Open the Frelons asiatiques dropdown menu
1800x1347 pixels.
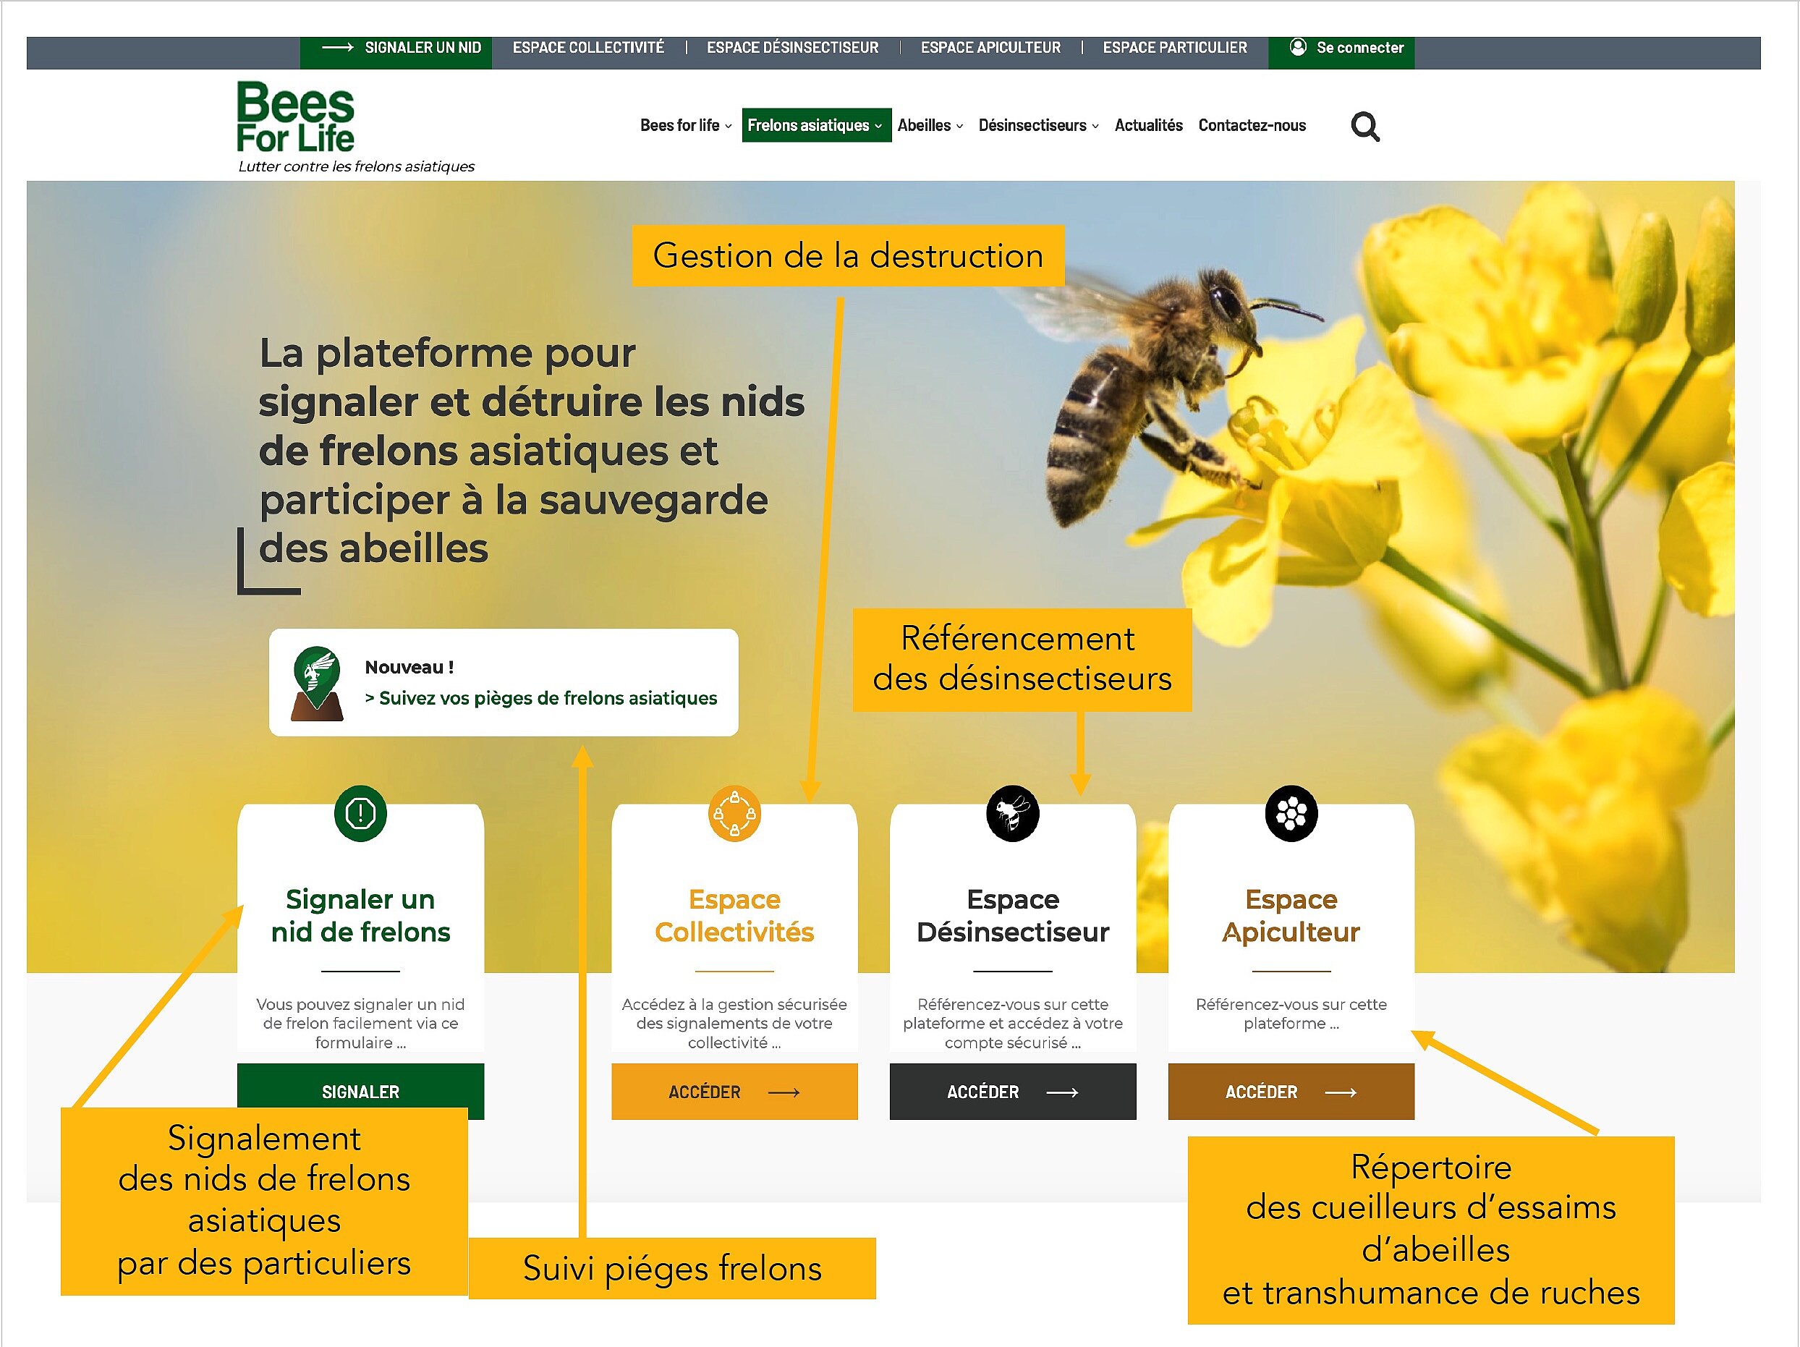point(815,125)
